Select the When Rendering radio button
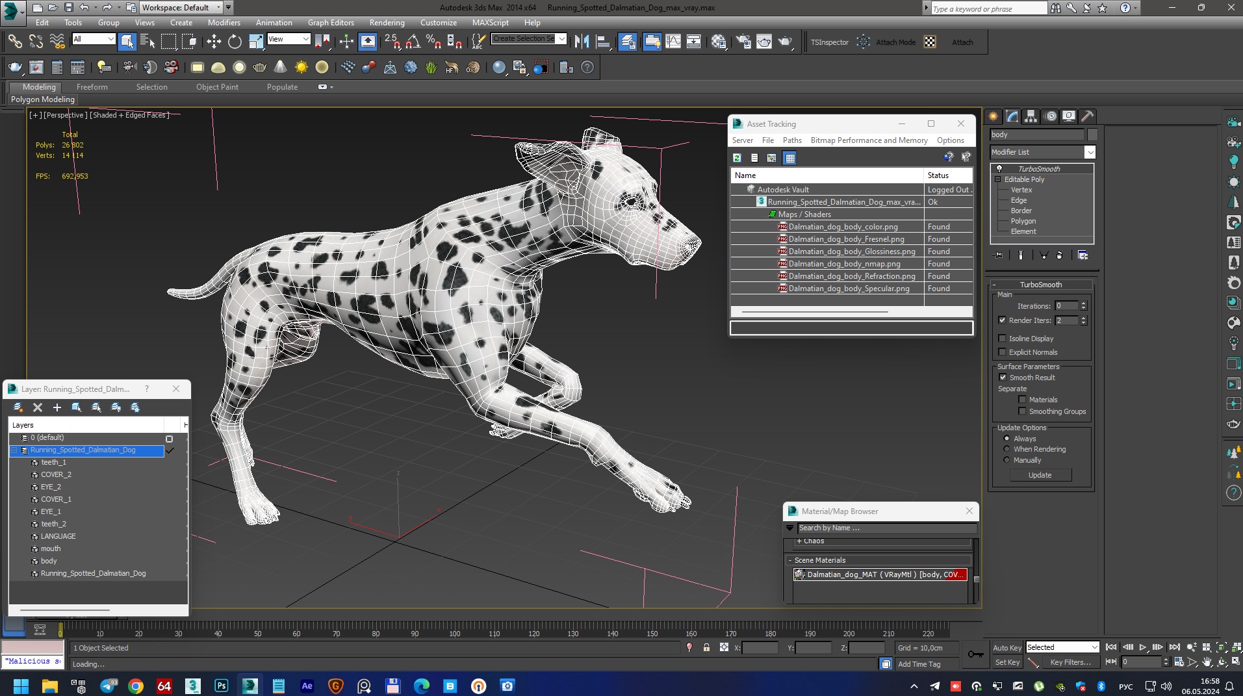The height and width of the screenshot is (696, 1243). [1006, 449]
